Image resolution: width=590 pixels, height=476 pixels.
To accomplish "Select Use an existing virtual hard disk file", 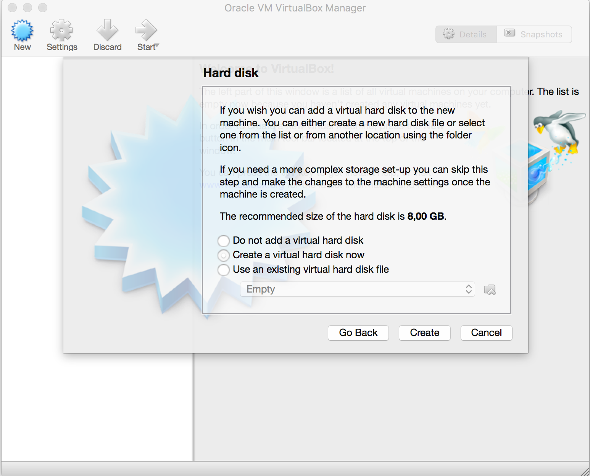I will 224,270.
